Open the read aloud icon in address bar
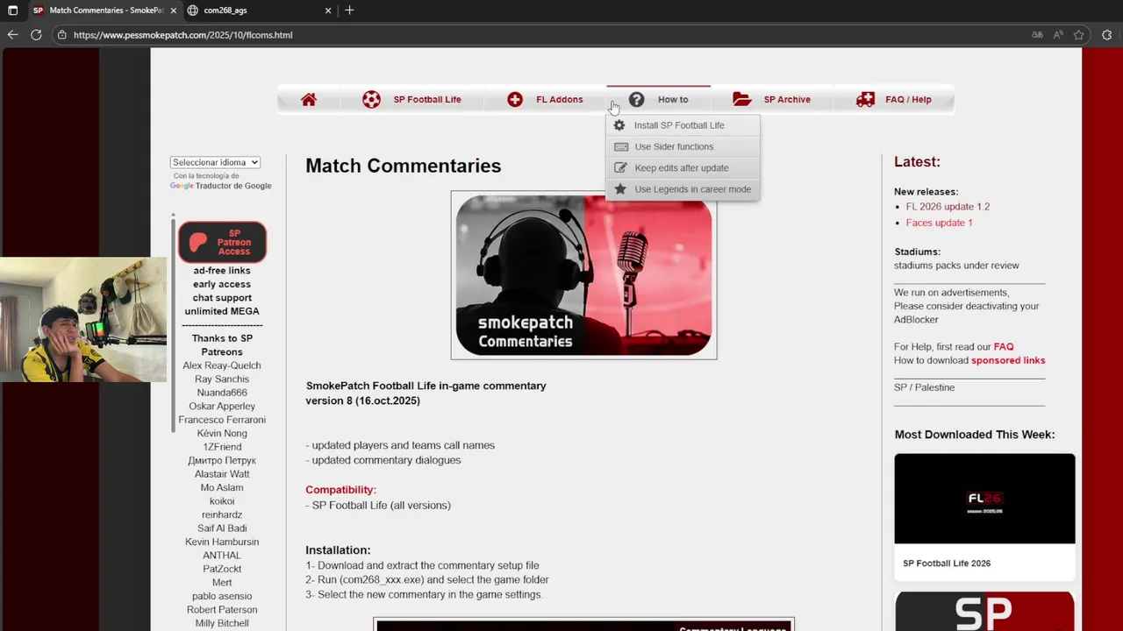This screenshot has width=1123, height=631. pyautogui.click(x=1058, y=35)
